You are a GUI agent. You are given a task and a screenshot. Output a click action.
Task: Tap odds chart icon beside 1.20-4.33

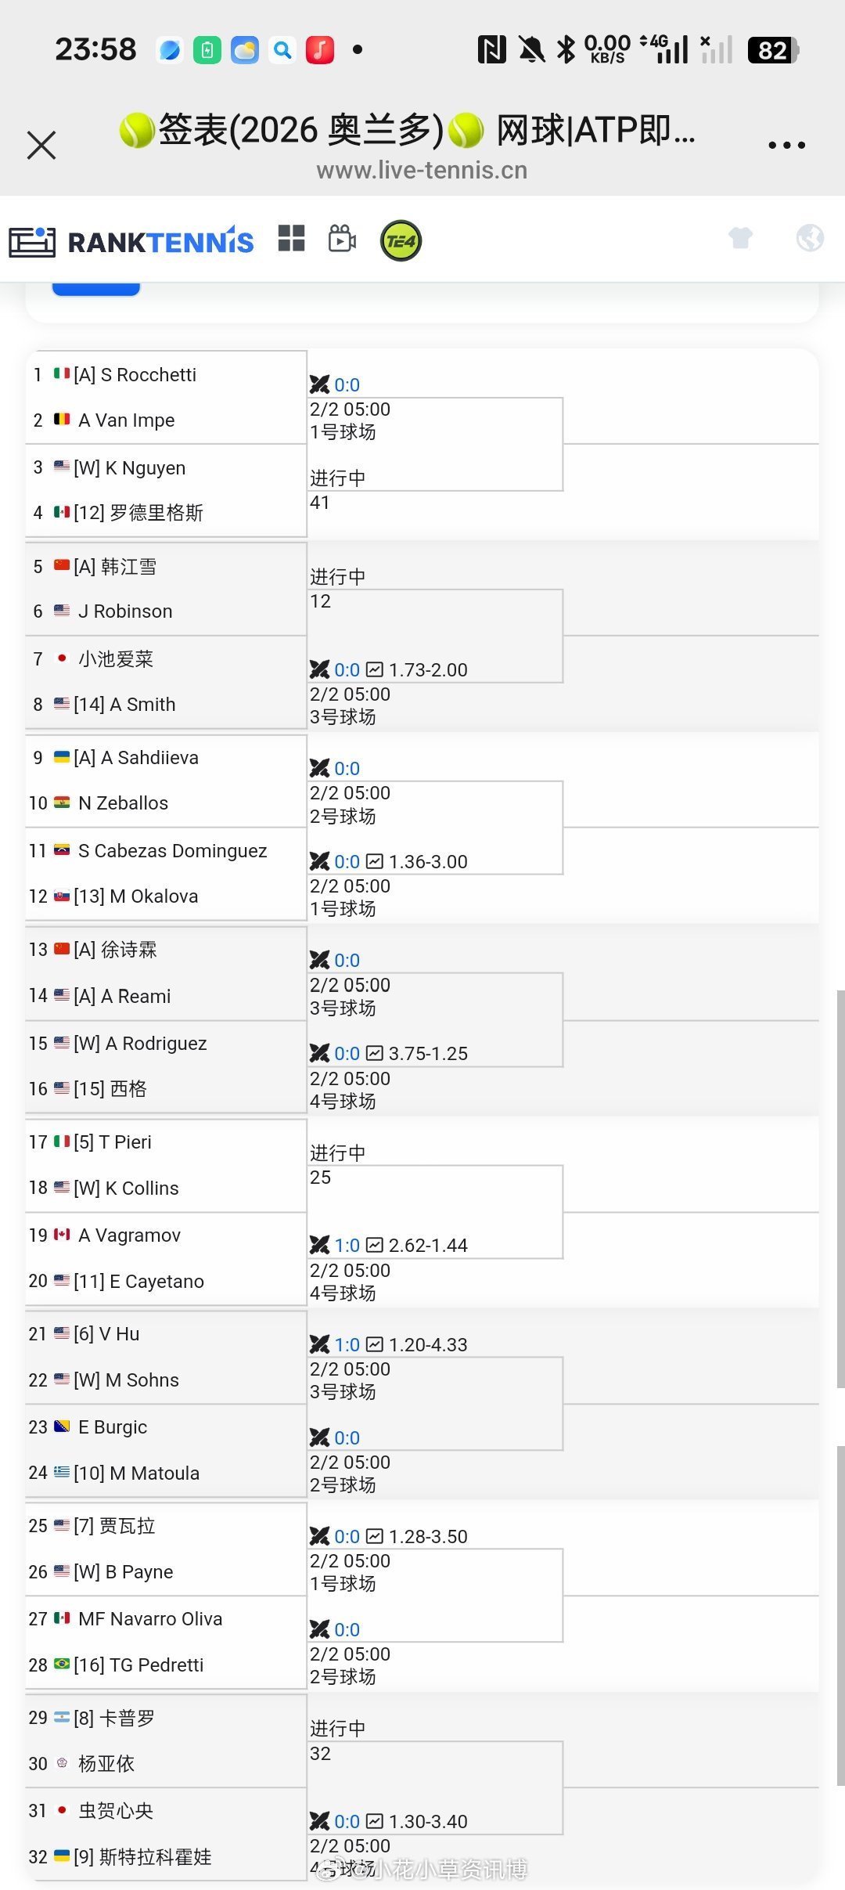click(x=376, y=1344)
